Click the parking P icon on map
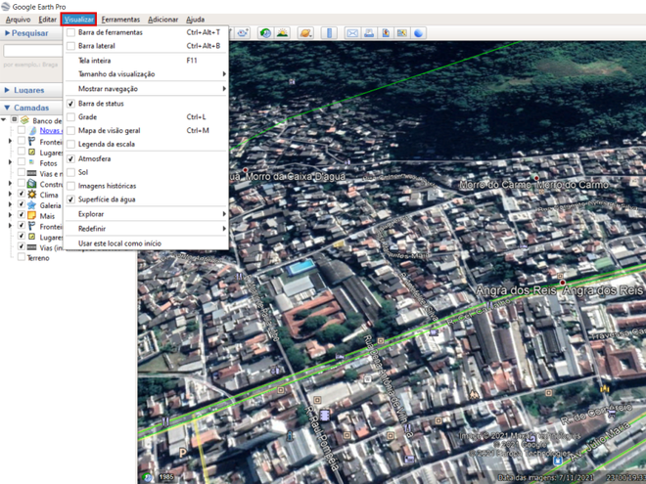 coord(183,453)
